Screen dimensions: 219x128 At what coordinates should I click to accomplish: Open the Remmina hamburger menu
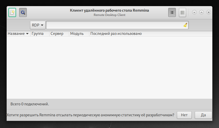click(x=182, y=12)
